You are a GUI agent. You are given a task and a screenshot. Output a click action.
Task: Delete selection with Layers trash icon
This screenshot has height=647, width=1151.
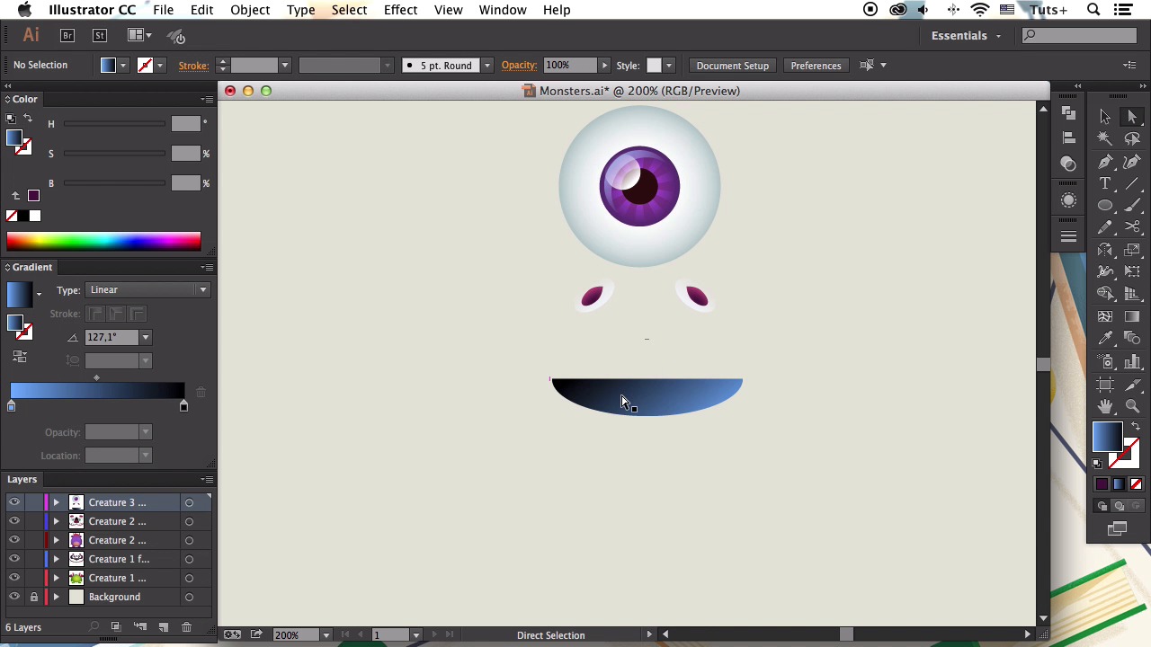(x=186, y=627)
